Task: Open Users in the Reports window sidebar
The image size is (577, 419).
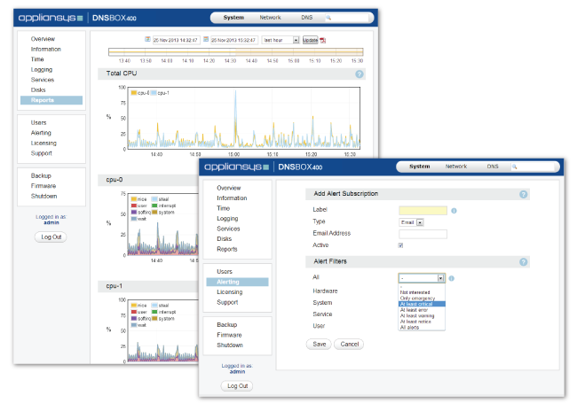Action: [x=38, y=123]
